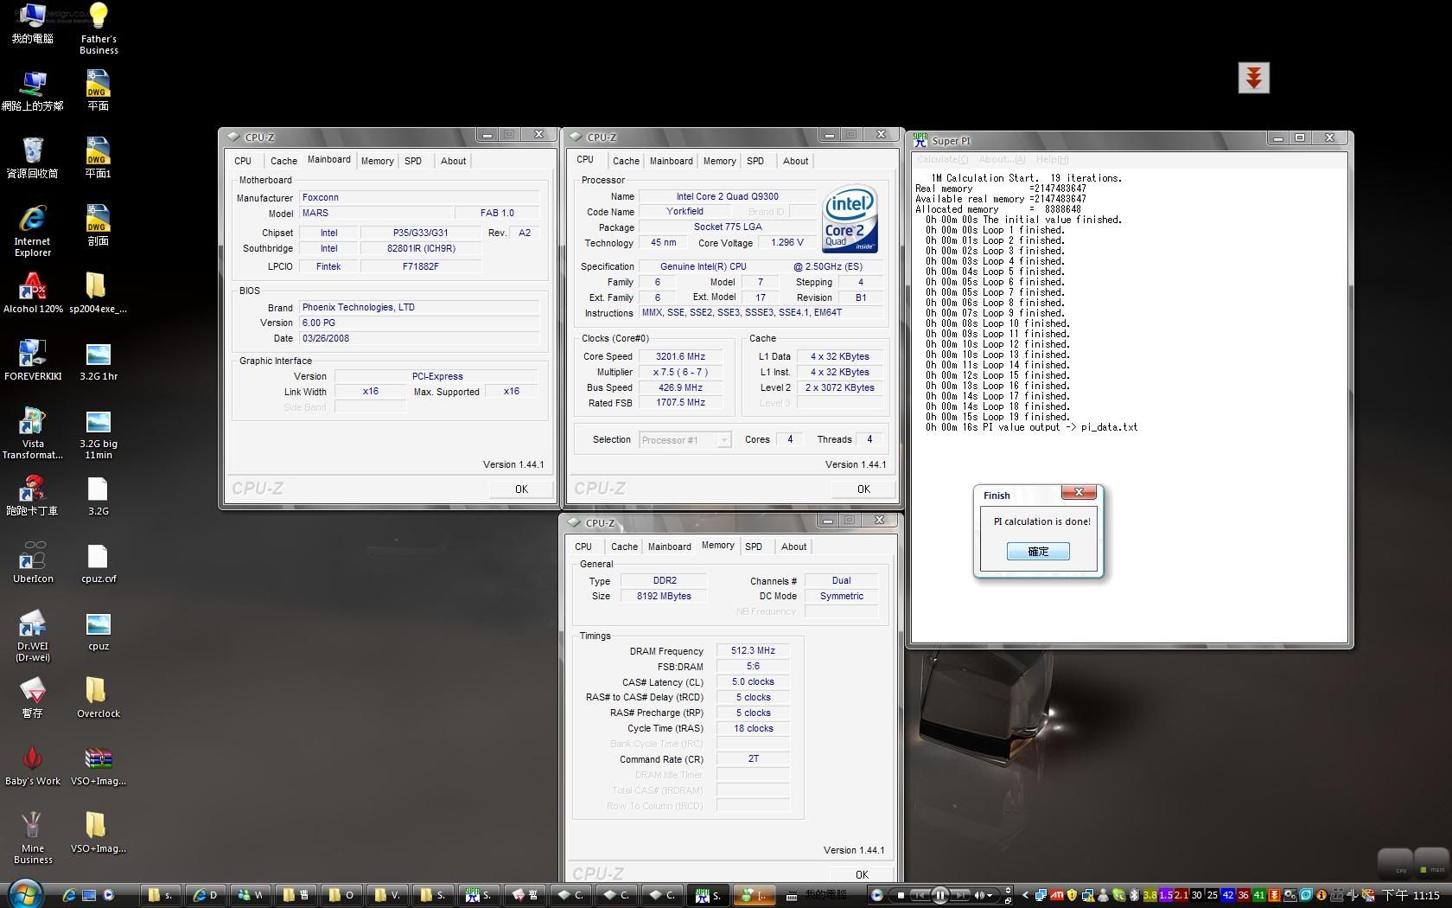Stop playback in the taskbar media player
This screenshot has height=908, width=1452.
click(x=901, y=895)
